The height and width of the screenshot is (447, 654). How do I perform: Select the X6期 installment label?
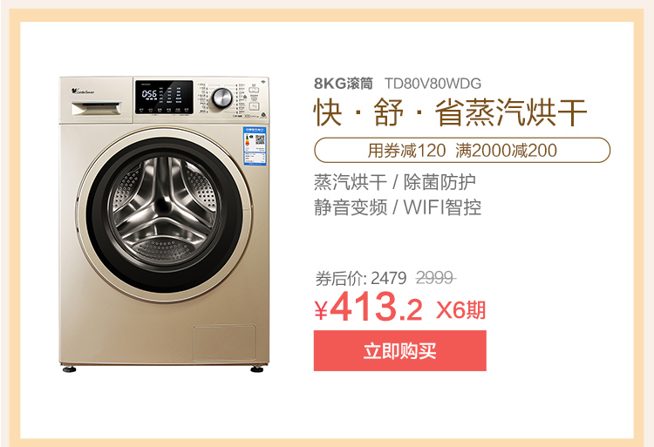pos(461,310)
